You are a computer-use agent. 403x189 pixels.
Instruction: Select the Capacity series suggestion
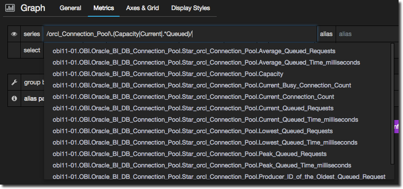[x=168, y=74]
